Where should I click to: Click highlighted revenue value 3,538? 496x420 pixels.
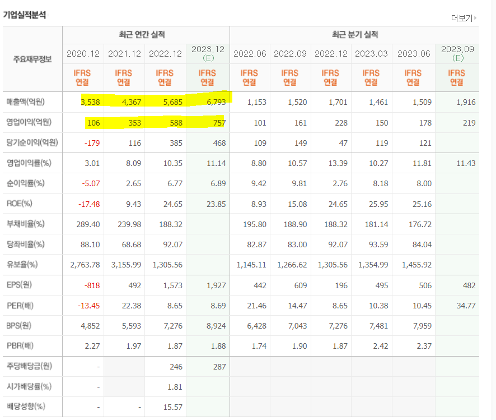coord(91,102)
